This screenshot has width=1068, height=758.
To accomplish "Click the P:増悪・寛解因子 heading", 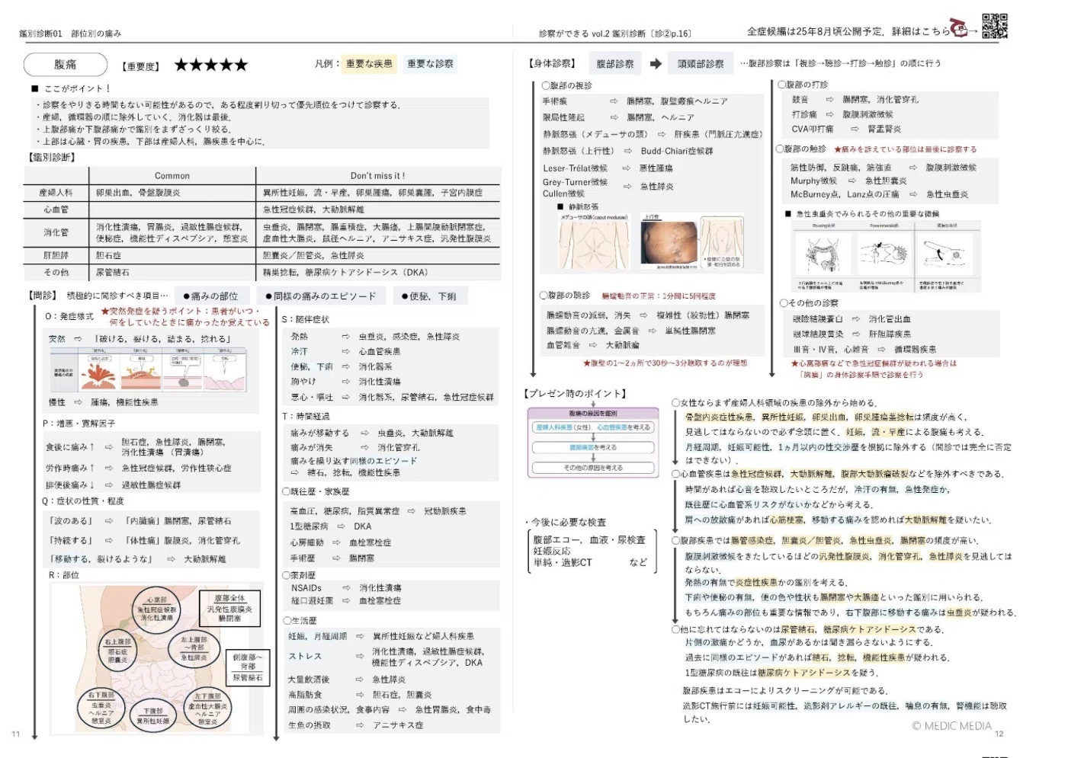I will click(x=79, y=424).
